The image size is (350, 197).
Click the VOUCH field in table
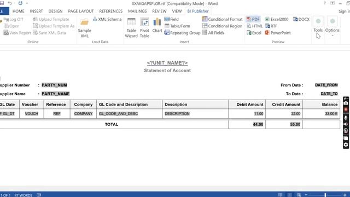tap(32, 114)
